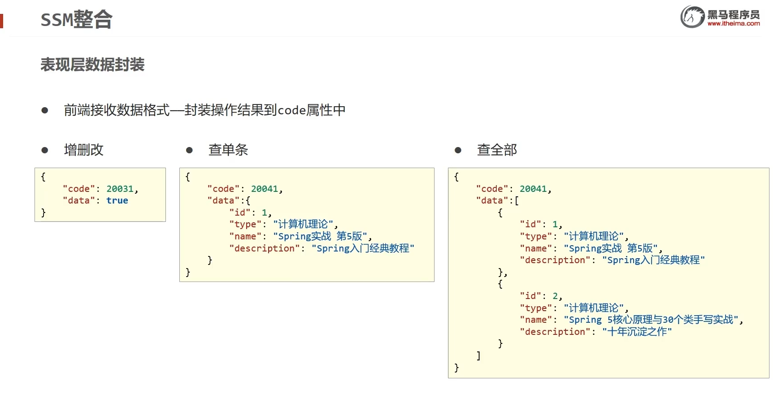The width and height of the screenshot is (778, 403).
Task: Click the 增删改 label
Action: click(84, 150)
